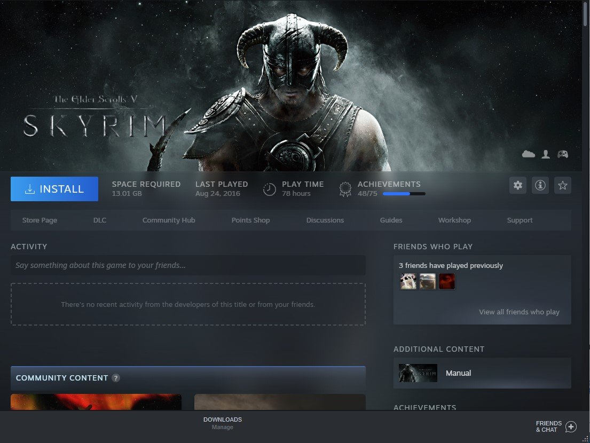Click '3 friends have played previously' text
This screenshot has height=443, width=590.
pyautogui.click(x=451, y=265)
